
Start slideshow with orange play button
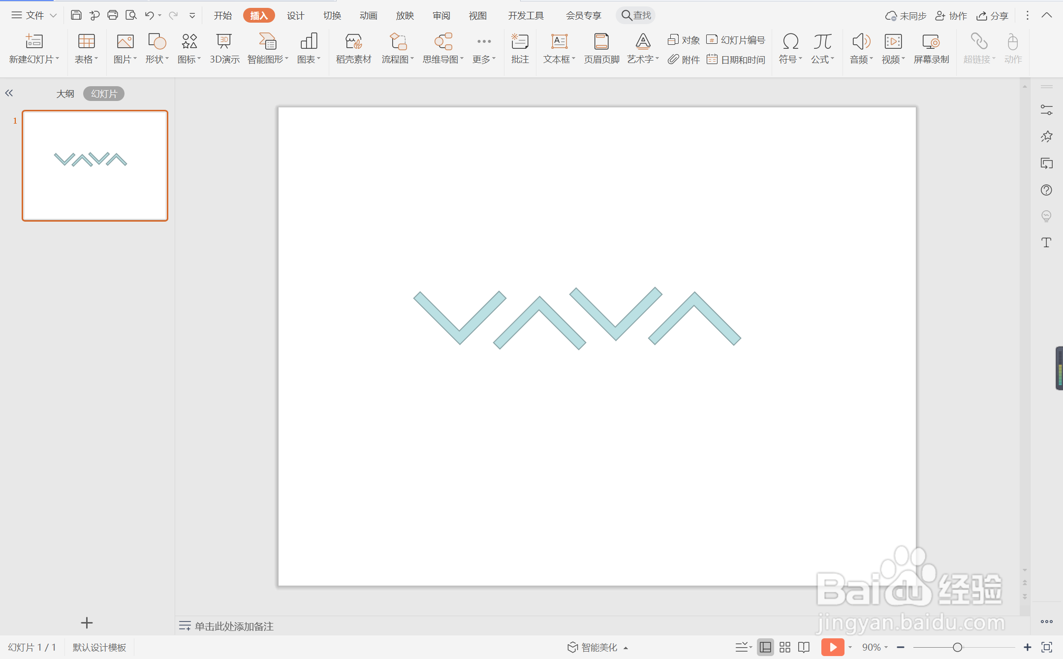click(832, 647)
